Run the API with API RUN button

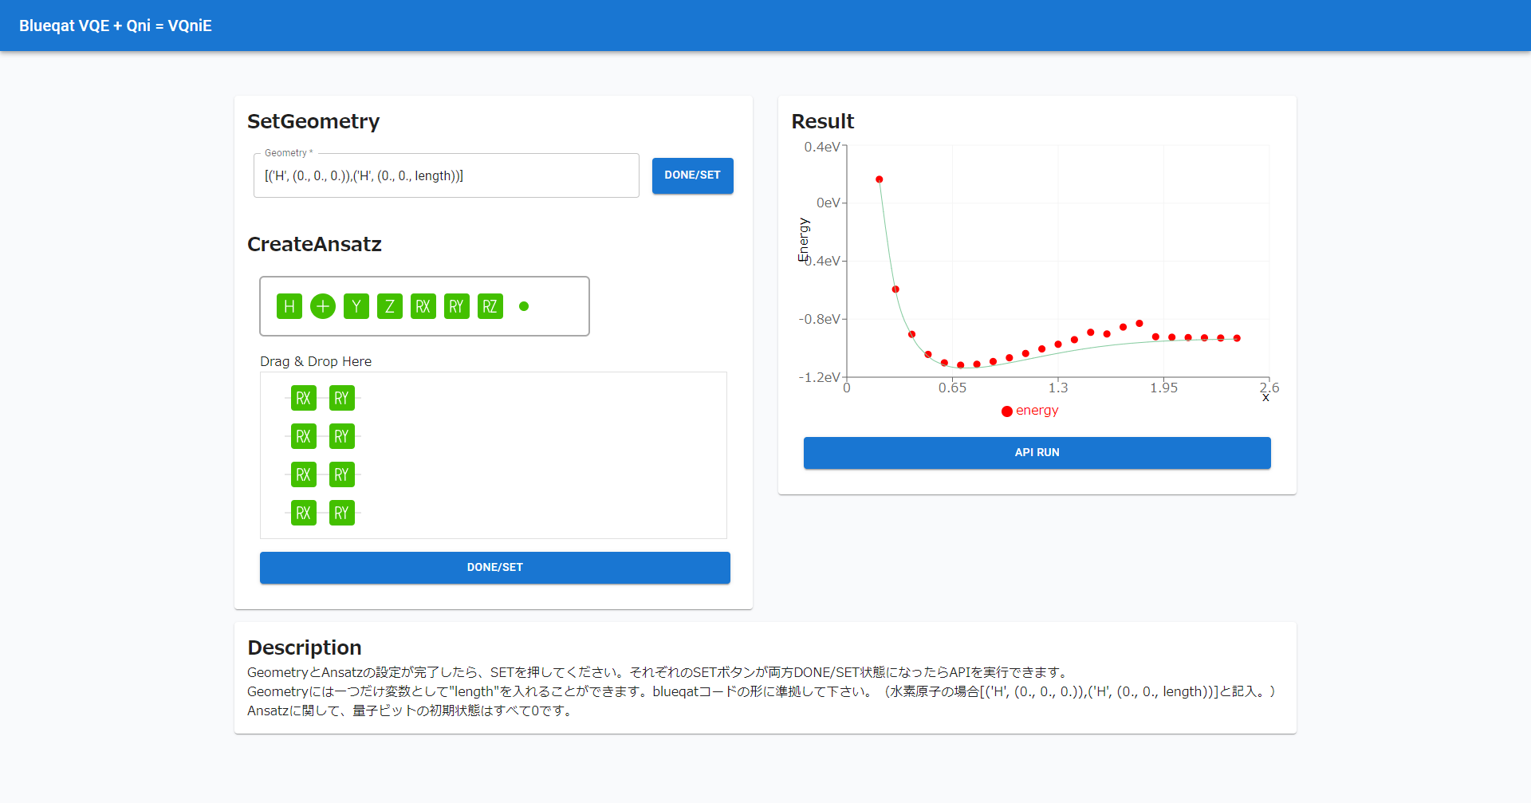(1037, 452)
